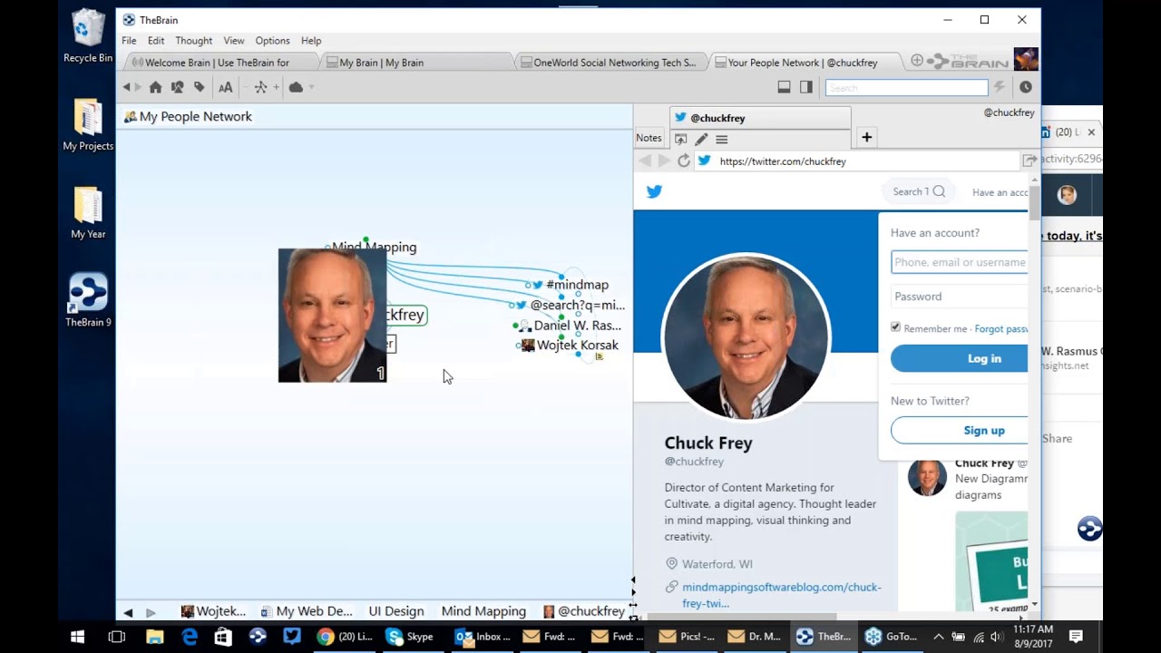
Task: Open Skype from the taskbar
Action: [410, 637]
